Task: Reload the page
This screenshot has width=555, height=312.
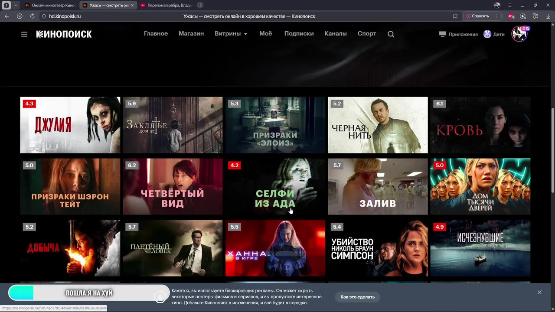Action: click(x=32, y=16)
